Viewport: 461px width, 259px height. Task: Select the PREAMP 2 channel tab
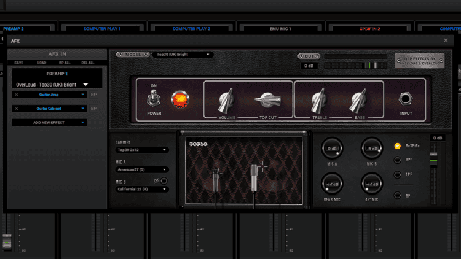tap(14, 29)
